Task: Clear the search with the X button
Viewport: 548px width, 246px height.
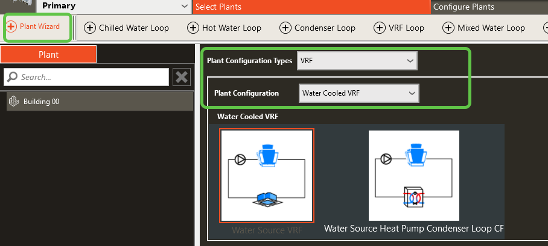Action: [x=182, y=77]
